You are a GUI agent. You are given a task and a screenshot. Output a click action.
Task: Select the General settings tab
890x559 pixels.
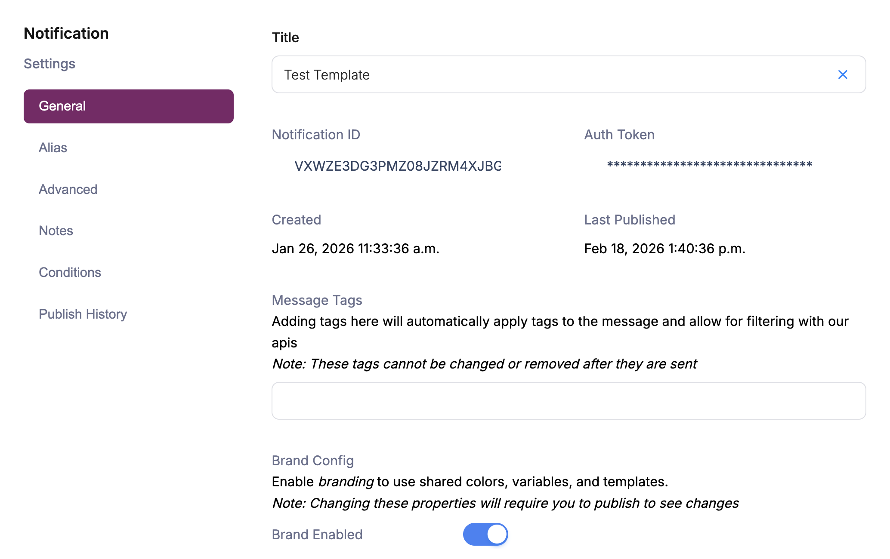[x=128, y=106]
